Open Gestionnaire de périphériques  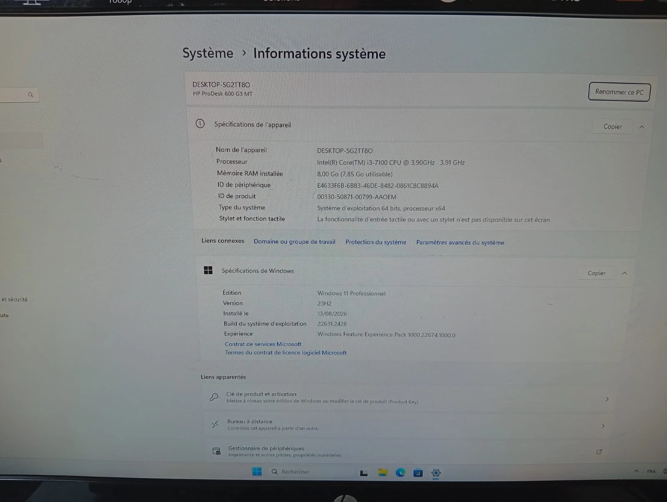coord(406,452)
